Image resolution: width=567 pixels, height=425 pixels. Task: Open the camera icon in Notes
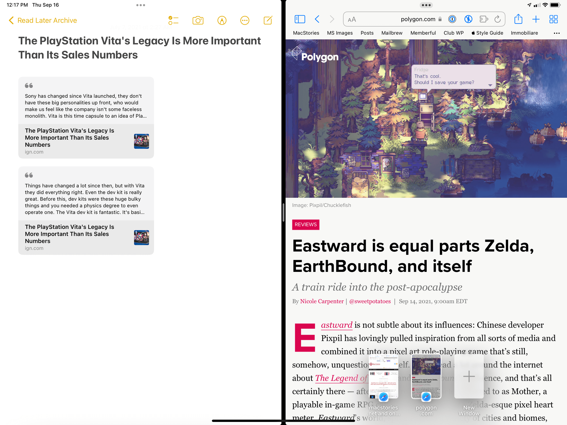click(x=198, y=20)
